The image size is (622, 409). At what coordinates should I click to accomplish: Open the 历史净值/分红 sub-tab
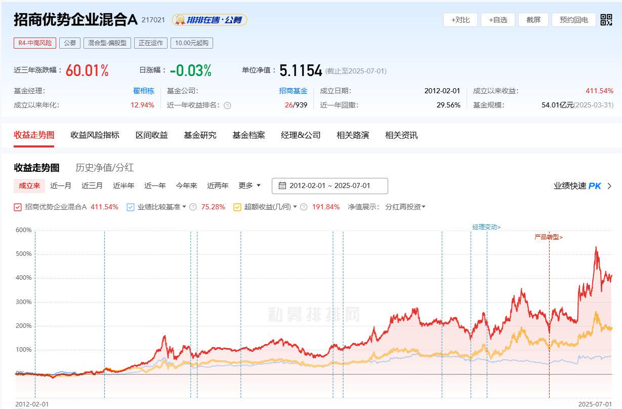coord(105,168)
